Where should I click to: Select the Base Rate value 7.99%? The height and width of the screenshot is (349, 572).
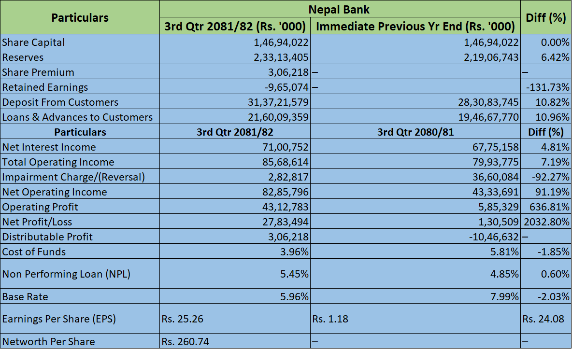pos(504,296)
